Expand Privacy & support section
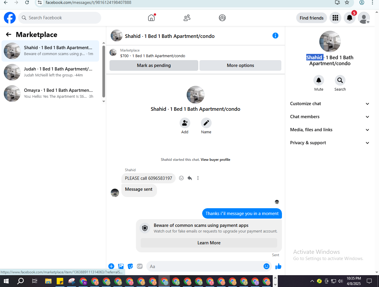379x287 pixels. [329, 143]
